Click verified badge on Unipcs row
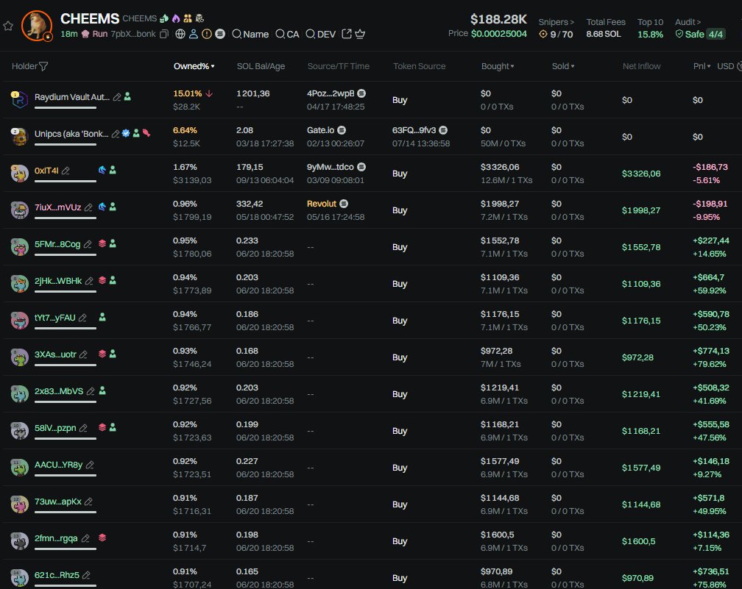The height and width of the screenshot is (589, 742). (x=126, y=133)
